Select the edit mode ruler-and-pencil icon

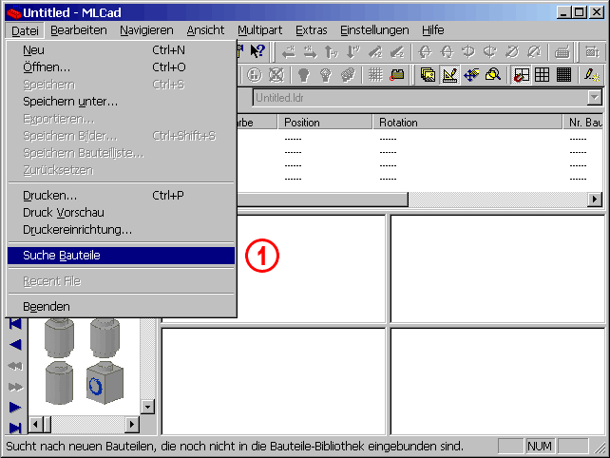(x=449, y=75)
